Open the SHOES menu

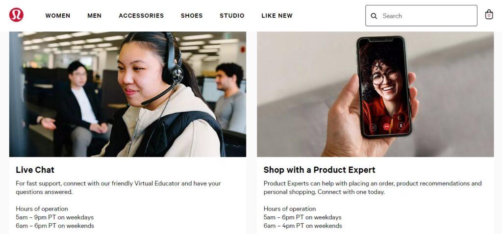(192, 15)
